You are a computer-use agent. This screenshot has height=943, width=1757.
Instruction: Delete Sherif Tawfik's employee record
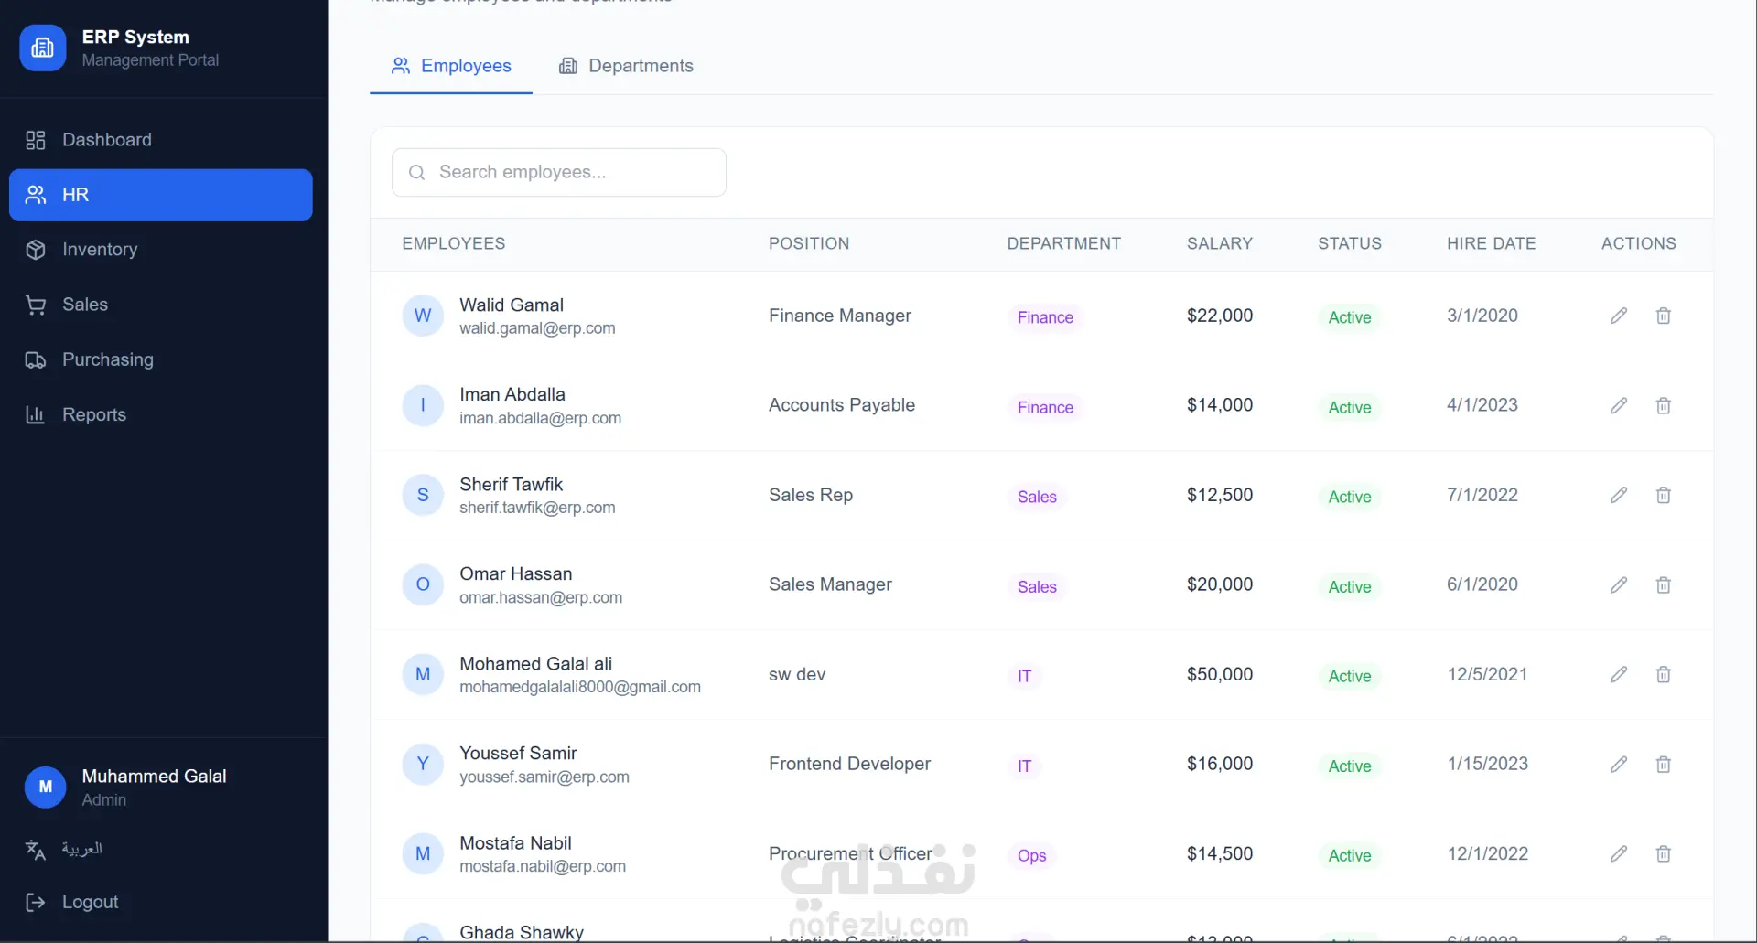[1664, 495]
